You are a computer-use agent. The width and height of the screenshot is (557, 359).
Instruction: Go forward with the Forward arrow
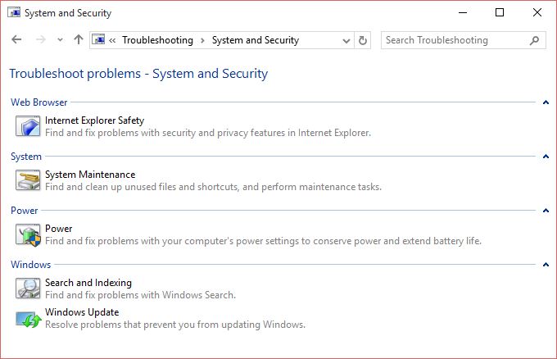[40, 40]
